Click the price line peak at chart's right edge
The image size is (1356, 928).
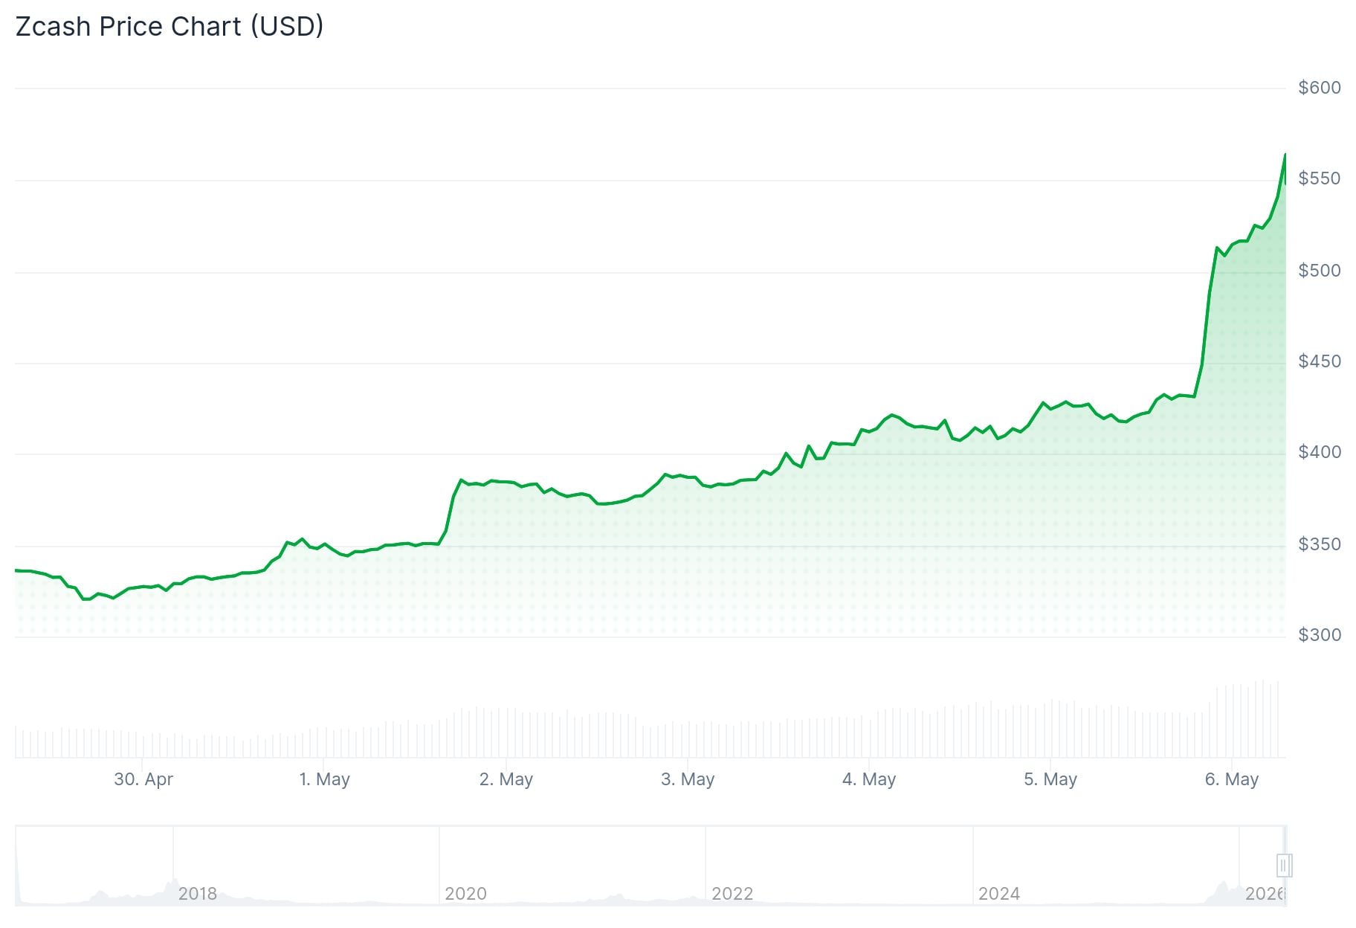tap(1285, 155)
